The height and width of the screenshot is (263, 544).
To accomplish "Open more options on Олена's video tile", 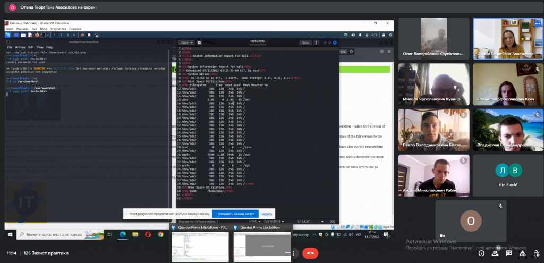I will (x=538, y=24).
